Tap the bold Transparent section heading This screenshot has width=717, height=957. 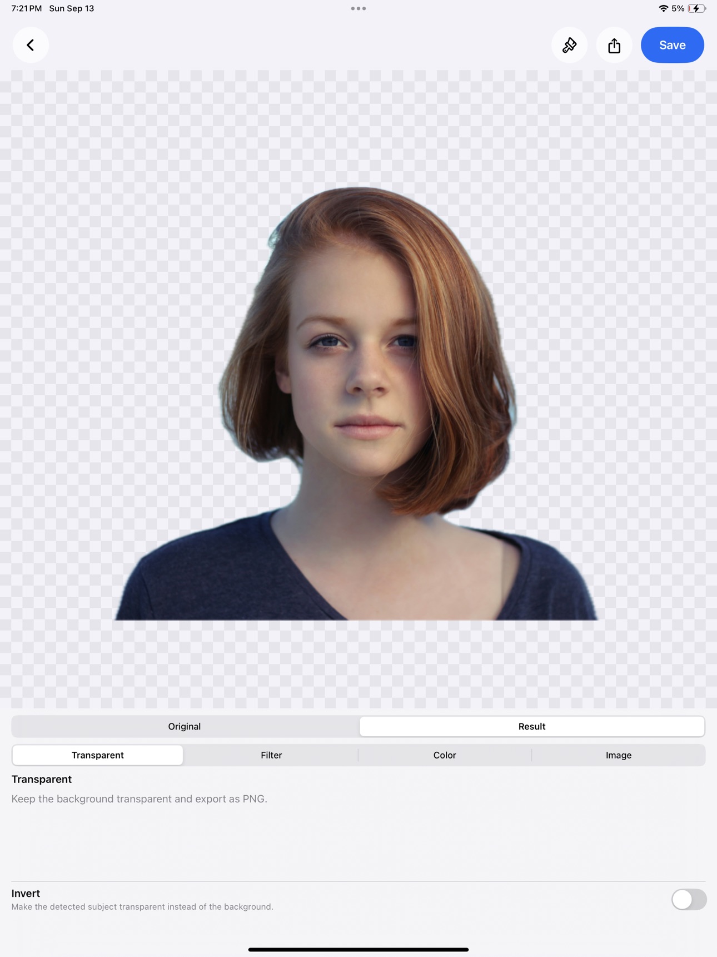pos(42,779)
